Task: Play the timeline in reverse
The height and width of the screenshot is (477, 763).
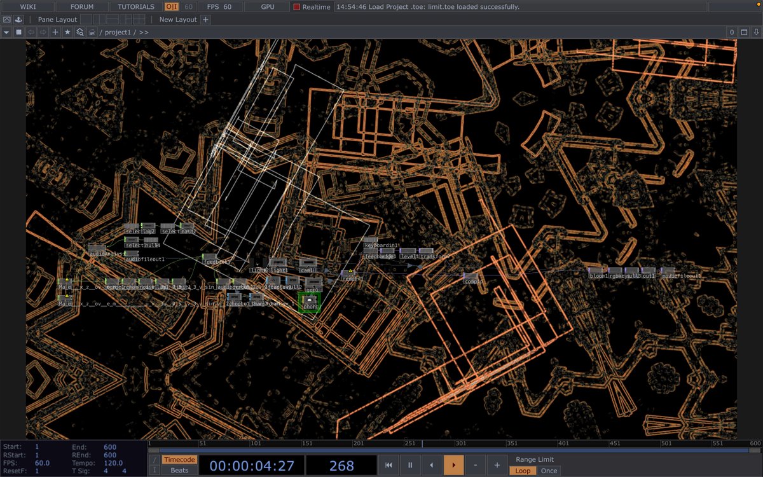Action: (x=432, y=466)
